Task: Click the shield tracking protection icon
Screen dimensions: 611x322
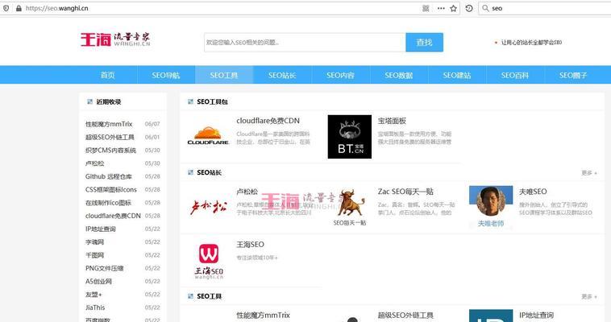Action: point(6,8)
